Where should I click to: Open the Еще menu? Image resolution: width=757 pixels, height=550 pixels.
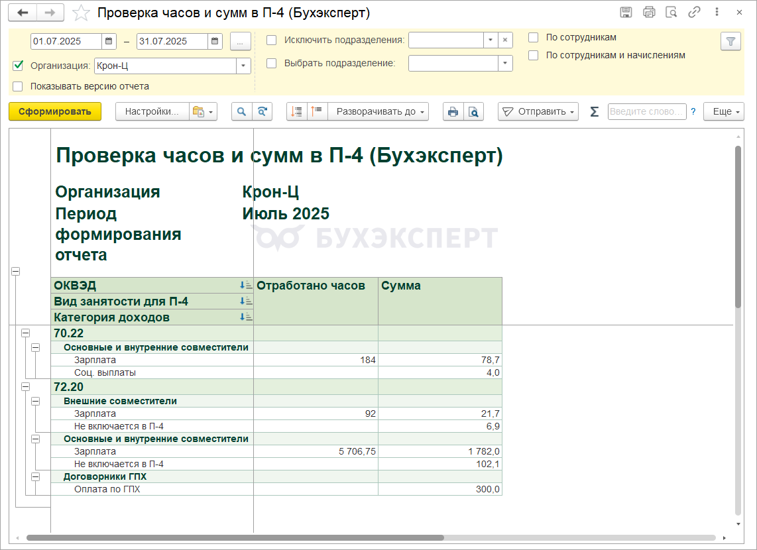pyautogui.click(x=724, y=112)
